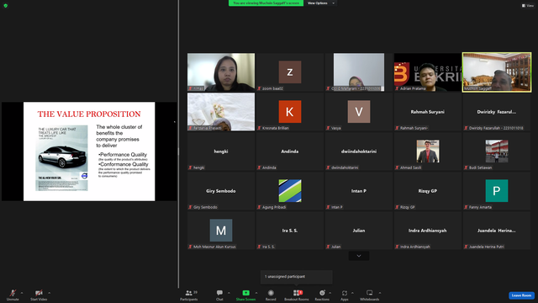This screenshot has width=538, height=303.
Task: Select Agung Pribadi's striped avatar tile
Action: [290, 191]
